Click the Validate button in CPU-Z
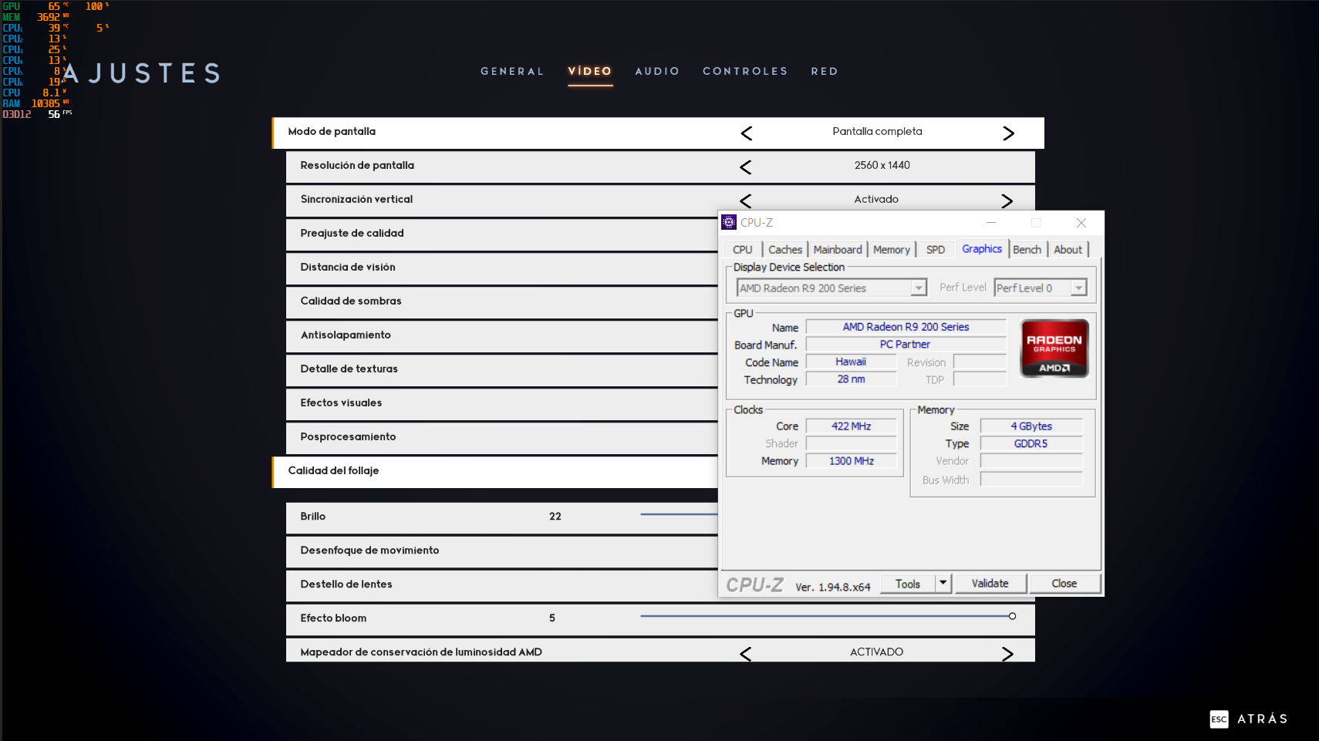This screenshot has width=1319, height=741. point(990,584)
